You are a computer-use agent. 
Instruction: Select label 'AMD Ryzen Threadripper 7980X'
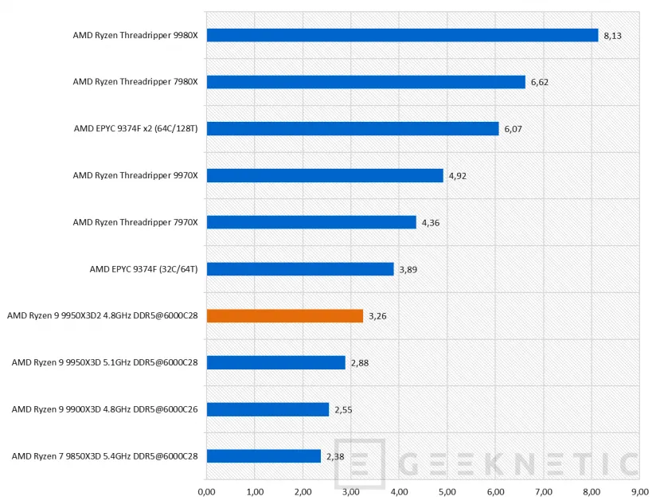pyautogui.click(x=135, y=82)
